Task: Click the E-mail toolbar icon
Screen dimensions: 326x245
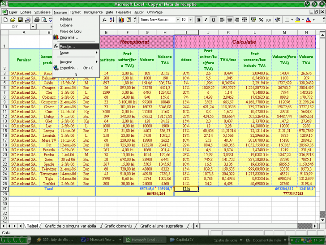Action: pos(28,20)
